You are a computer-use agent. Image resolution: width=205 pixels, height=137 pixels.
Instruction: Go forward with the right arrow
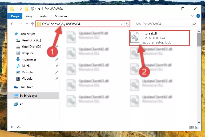21,24
